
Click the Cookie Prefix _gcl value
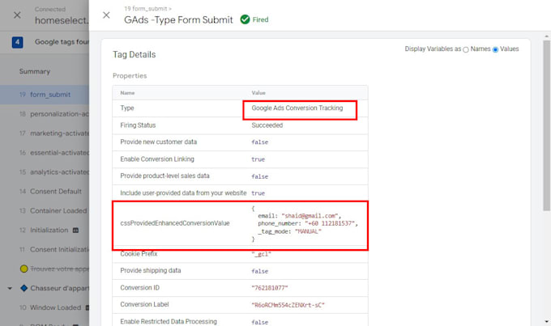tap(262, 254)
